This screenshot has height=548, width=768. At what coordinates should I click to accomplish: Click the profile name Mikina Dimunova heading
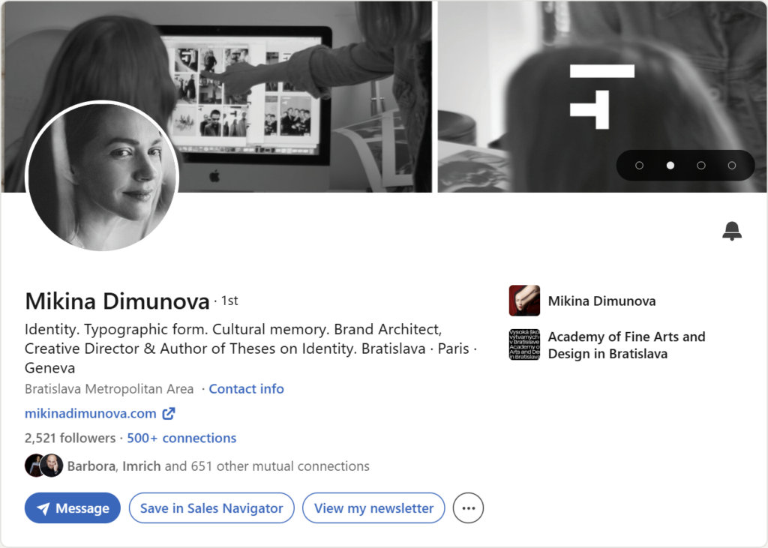coord(117,301)
